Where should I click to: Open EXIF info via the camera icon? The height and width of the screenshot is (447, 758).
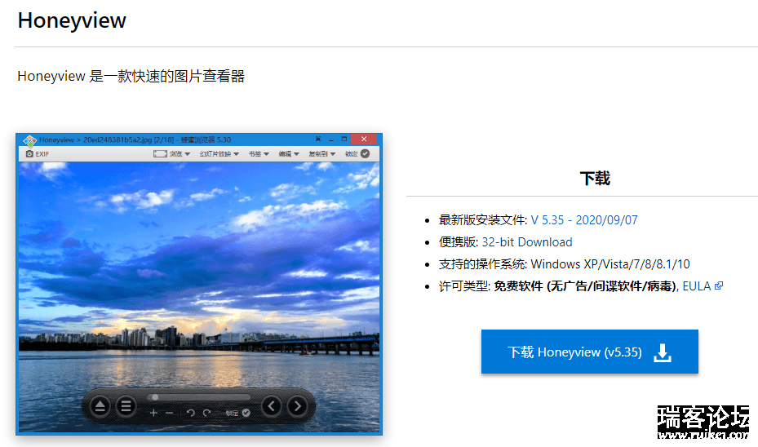[29, 153]
